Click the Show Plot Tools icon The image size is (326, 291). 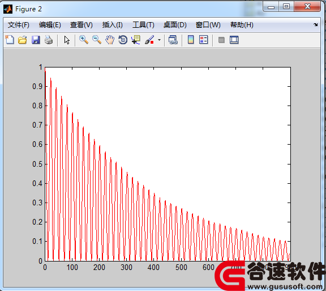tap(234, 40)
